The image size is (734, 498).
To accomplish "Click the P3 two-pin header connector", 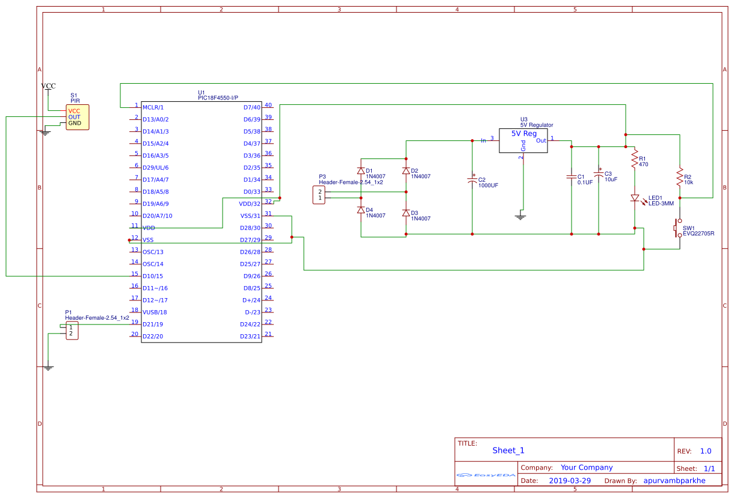I will (x=319, y=195).
